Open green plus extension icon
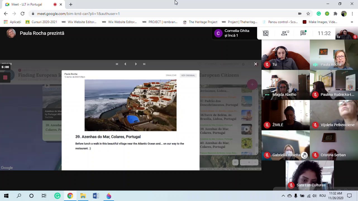Image resolution: width=358 pixels, height=201 pixels. 327,14
